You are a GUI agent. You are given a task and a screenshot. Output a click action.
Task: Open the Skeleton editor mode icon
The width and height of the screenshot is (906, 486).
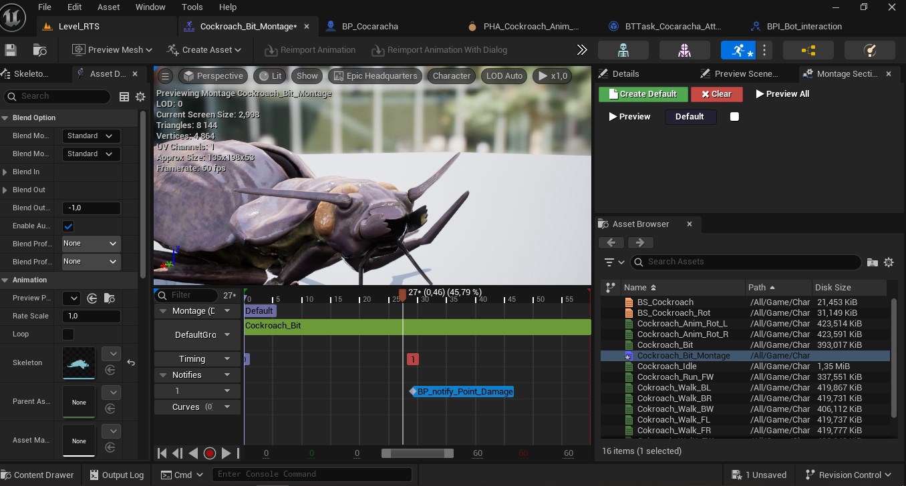(623, 50)
